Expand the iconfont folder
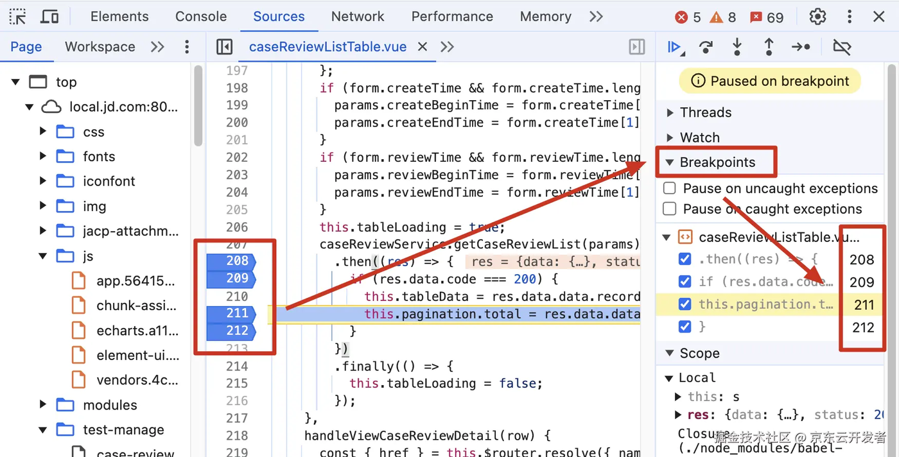The height and width of the screenshot is (457, 899). pyautogui.click(x=43, y=181)
